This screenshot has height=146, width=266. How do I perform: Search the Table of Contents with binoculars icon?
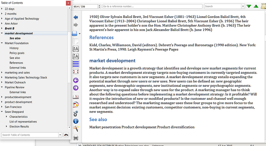pyautogui.click(x=66, y=135)
